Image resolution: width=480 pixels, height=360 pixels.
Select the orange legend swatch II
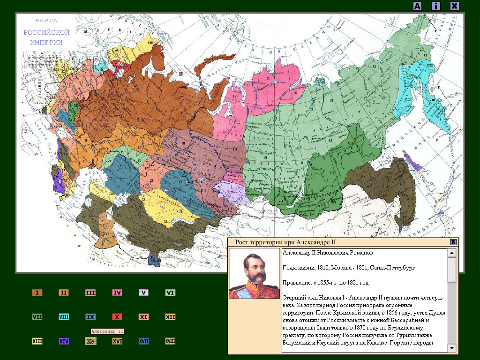(64, 292)
